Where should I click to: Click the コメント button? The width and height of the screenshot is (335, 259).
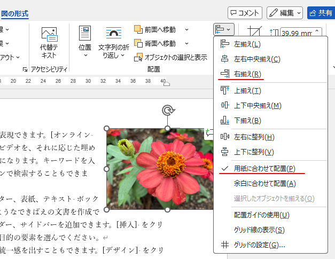(245, 13)
